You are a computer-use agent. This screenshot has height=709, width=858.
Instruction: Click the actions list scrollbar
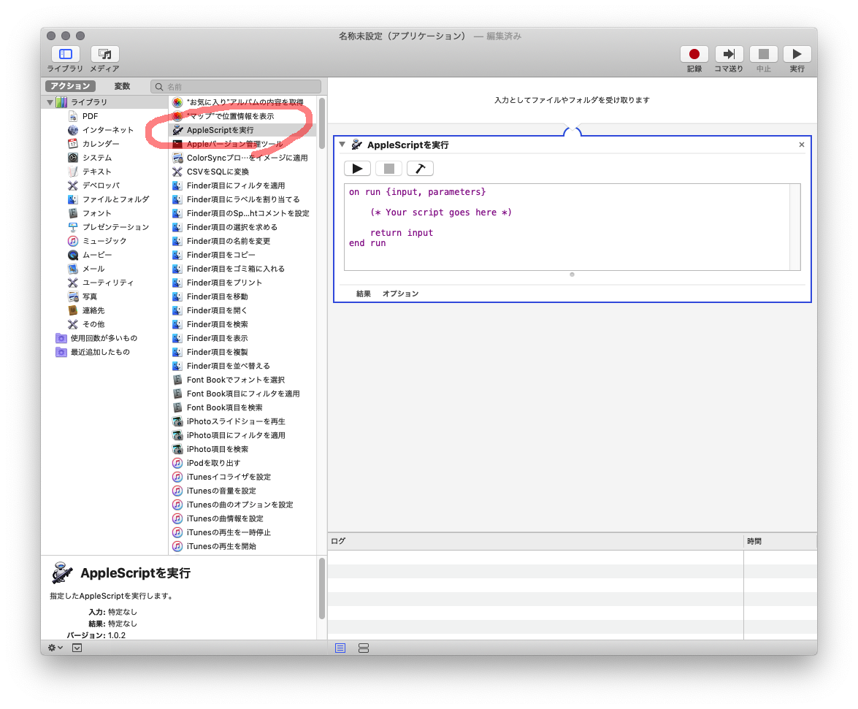pos(322,123)
